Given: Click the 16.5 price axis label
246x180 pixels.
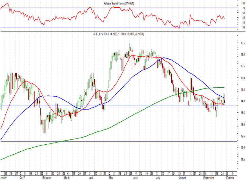Looking at the screenshot, I should [x=243, y=43].
